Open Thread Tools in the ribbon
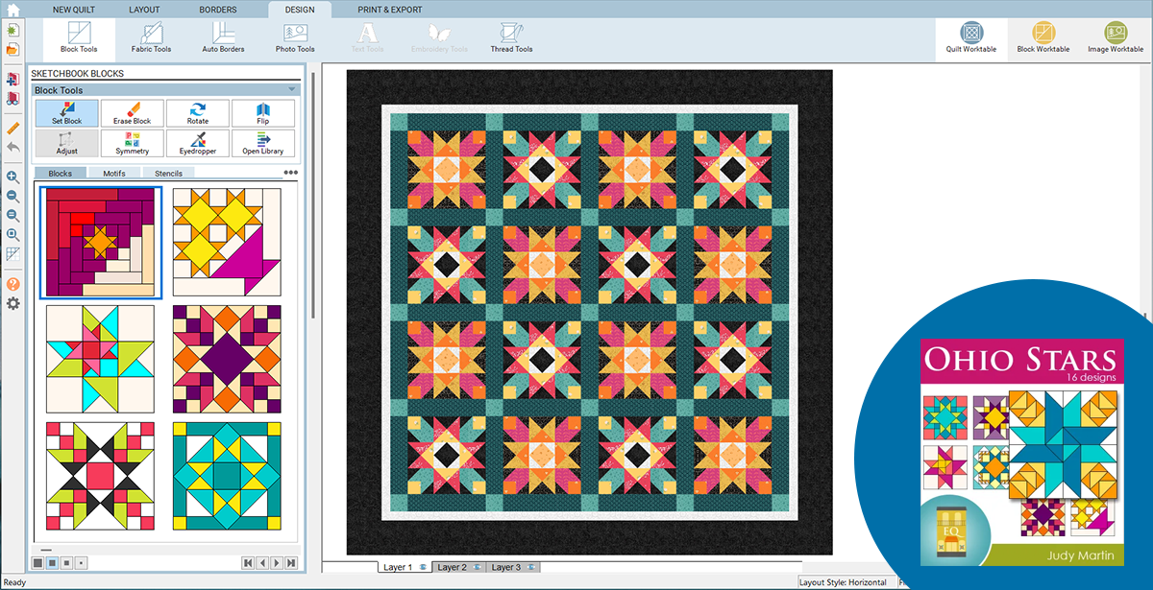 coord(511,37)
